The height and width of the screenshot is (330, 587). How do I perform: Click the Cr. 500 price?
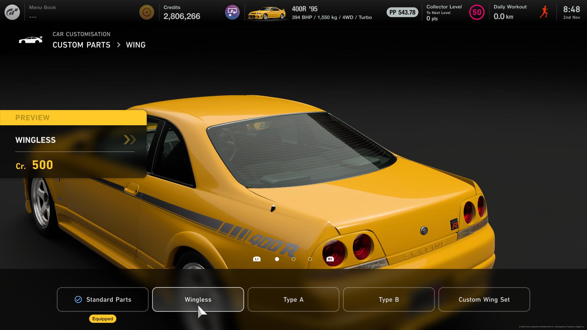pyautogui.click(x=34, y=165)
